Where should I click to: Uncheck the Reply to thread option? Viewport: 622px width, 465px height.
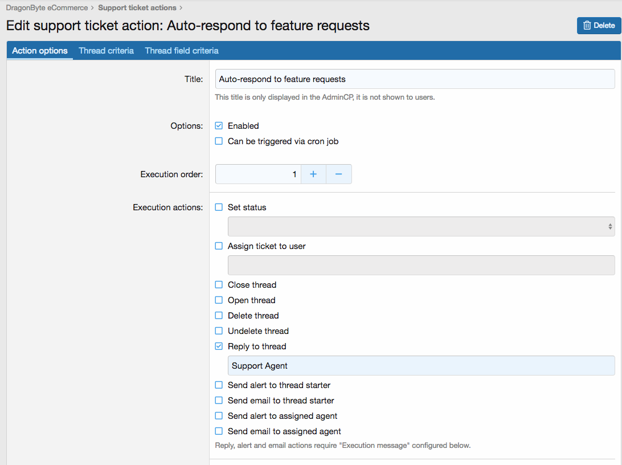point(219,346)
